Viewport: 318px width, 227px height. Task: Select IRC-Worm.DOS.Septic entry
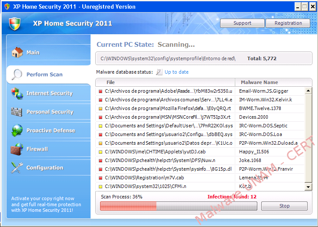(x=263, y=126)
